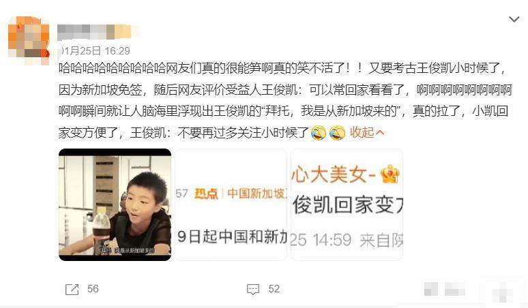Click the repost share icon
Viewport: 528px width, 308px height.
tap(72, 289)
